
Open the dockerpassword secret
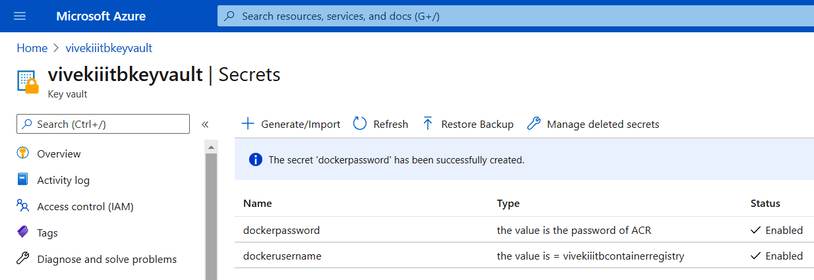[x=281, y=230]
